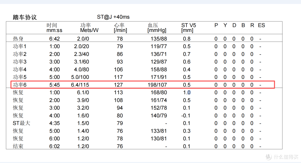This screenshot has width=301, height=163.
Task: Click the 功率 Mets/W column header
Action: 89,28
